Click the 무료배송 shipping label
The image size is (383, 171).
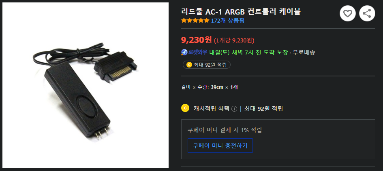304,53
